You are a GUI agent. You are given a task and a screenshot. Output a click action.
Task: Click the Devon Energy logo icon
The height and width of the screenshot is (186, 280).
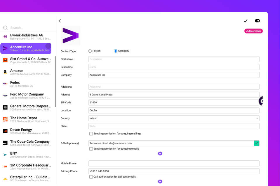click(x=5, y=131)
